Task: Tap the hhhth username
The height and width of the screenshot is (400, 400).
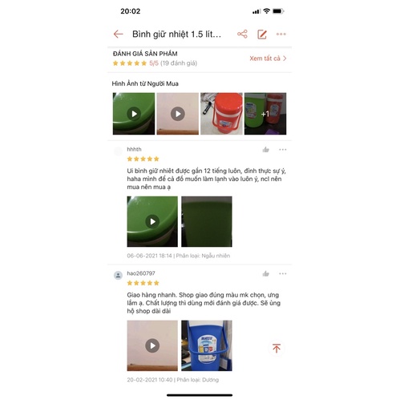Action: 134,149
